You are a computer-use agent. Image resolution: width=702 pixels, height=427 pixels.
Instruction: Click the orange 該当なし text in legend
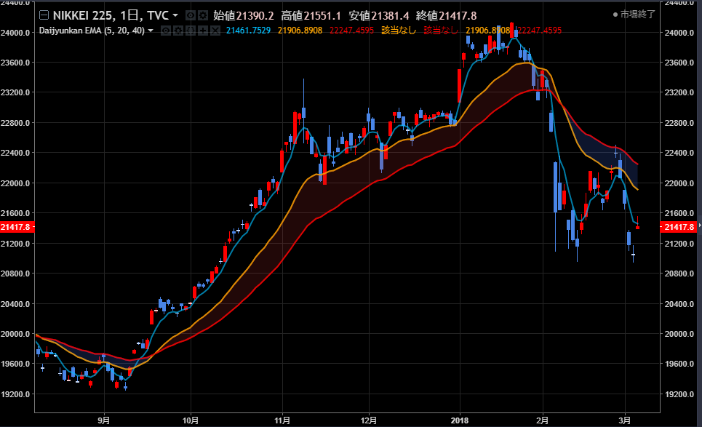(399, 31)
